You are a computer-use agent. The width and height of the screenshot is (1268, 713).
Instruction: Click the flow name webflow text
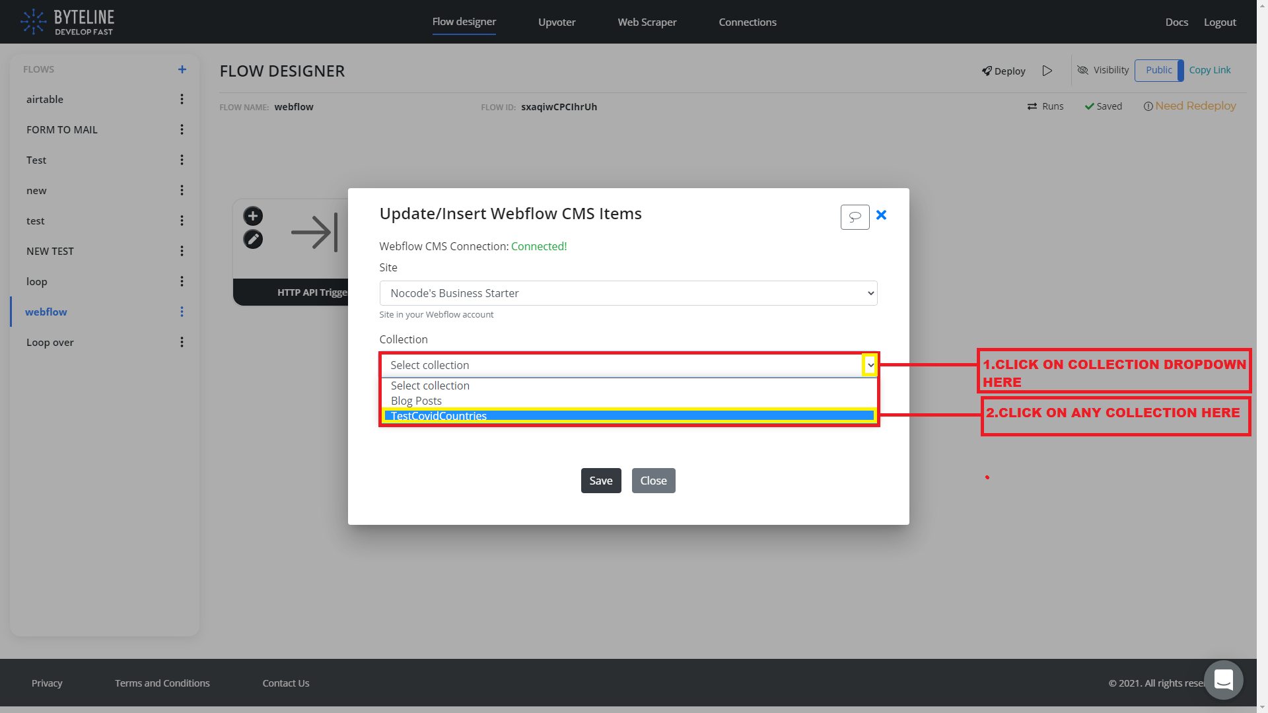coord(294,107)
